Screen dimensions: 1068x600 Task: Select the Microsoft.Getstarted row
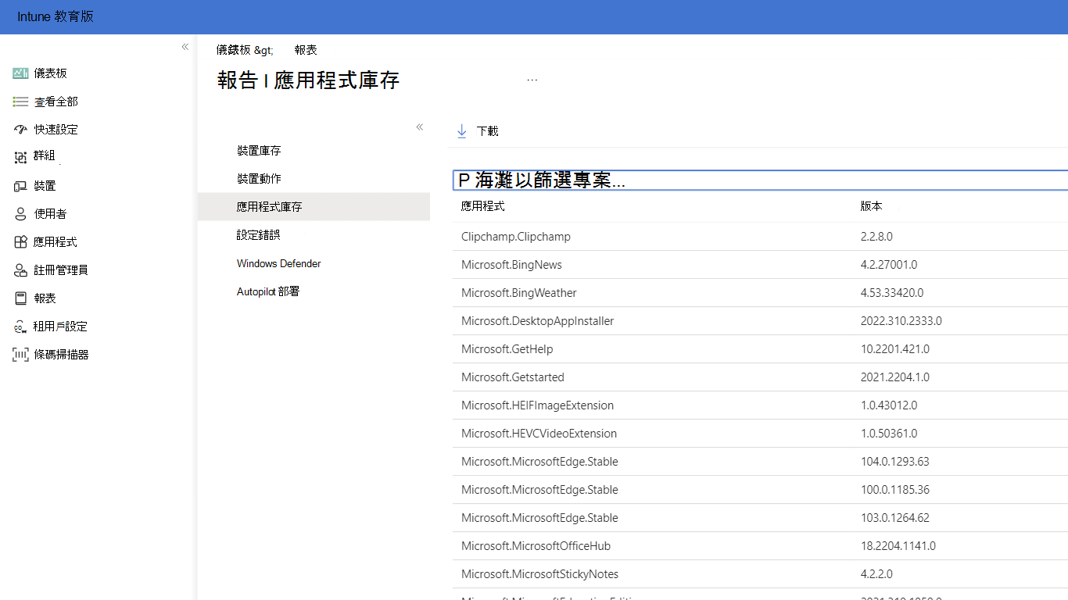coord(761,377)
